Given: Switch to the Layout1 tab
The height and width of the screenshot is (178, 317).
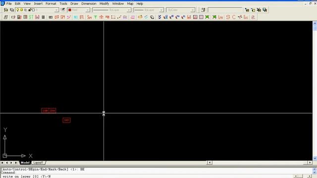Looking at the screenshot, I should [x=38, y=163].
